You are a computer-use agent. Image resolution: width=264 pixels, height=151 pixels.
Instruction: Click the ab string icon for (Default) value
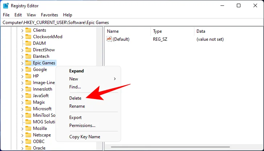pyautogui.click(x=109, y=39)
